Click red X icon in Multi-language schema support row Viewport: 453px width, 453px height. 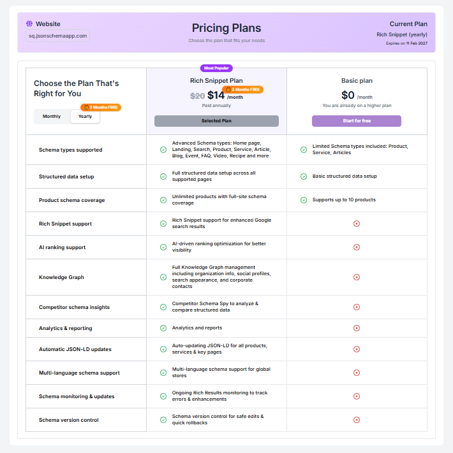coord(357,373)
